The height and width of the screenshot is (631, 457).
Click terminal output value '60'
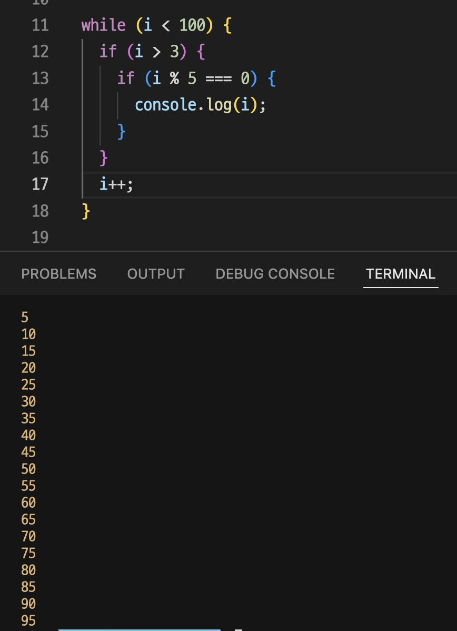point(28,503)
